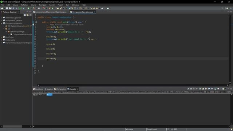Click the Open Type toolbar icon
Screen dimensions: 233x131
(x=58, y=8)
